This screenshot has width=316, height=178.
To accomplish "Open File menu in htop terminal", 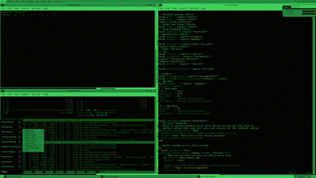I will 3,94.
